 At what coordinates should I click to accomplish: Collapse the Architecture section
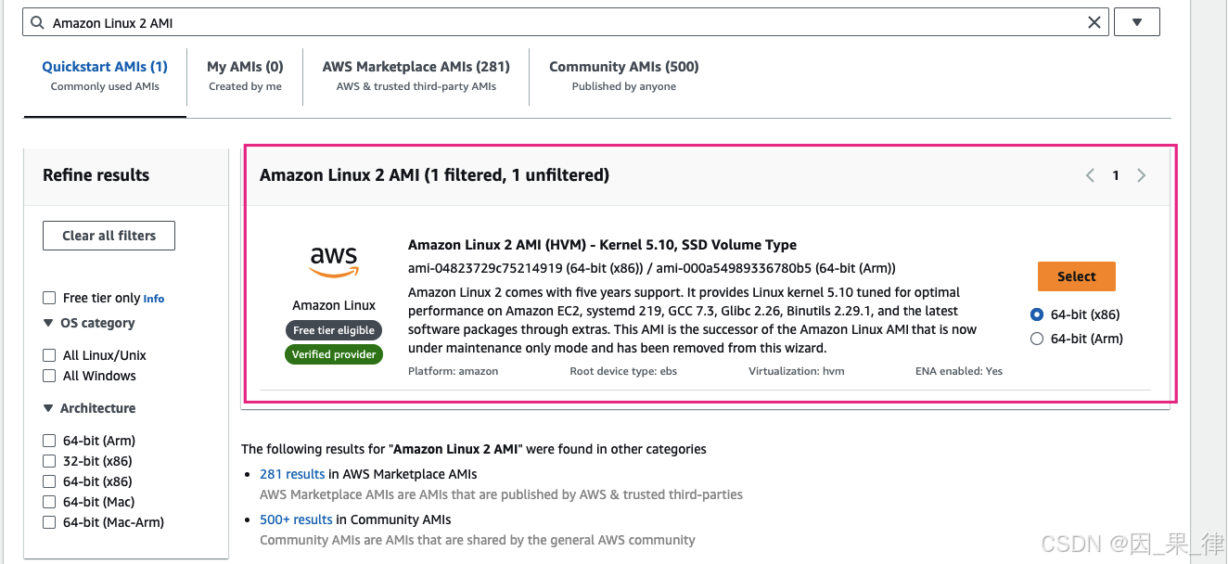(49, 408)
